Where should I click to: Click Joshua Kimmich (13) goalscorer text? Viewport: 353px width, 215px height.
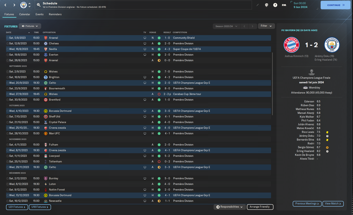coord(296,56)
